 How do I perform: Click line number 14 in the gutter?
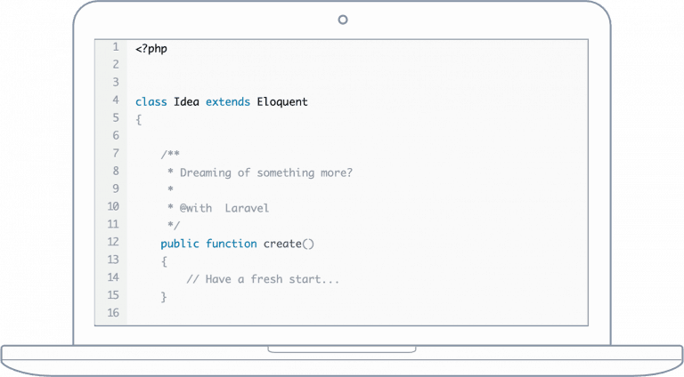pos(113,277)
